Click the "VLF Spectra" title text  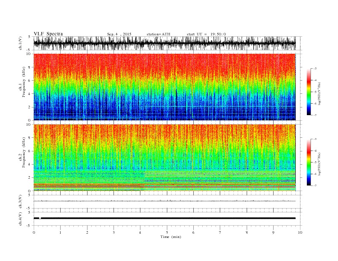48,34
